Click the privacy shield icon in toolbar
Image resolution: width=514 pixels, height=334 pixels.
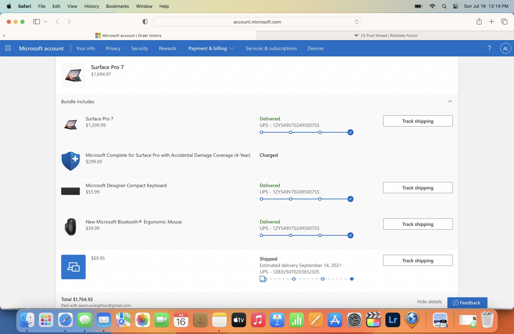[145, 22]
